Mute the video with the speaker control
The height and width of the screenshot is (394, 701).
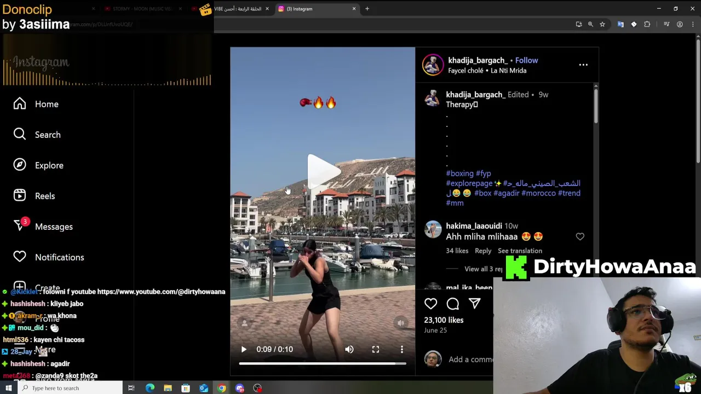pyautogui.click(x=349, y=349)
